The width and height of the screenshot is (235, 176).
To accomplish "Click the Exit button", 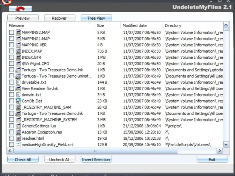I will 212,159.
